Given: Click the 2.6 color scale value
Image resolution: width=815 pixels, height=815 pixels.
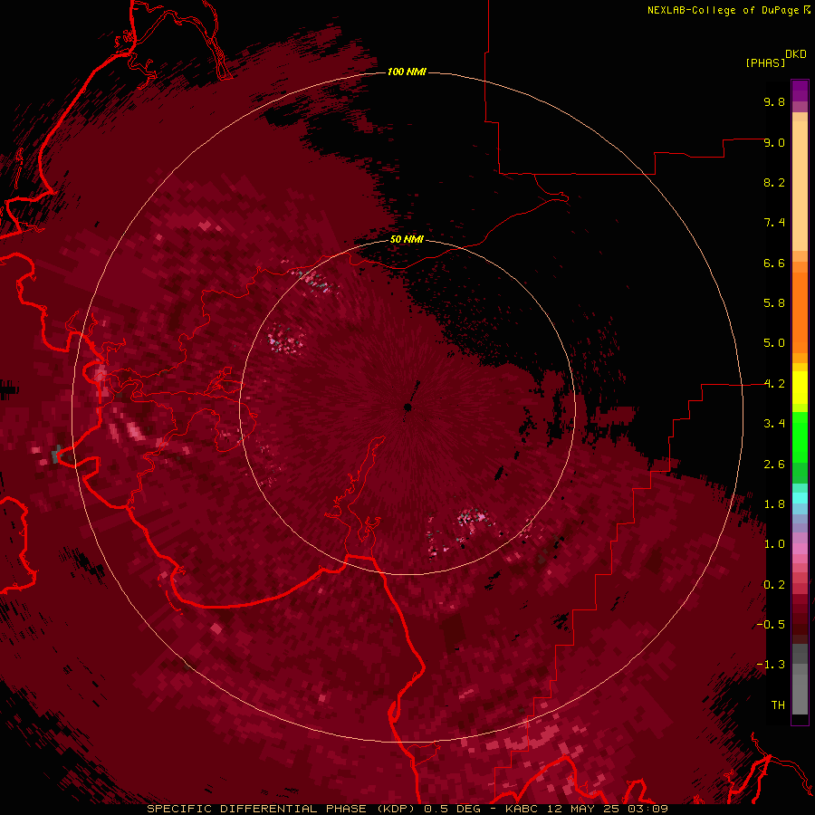Looking at the screenshot, I should pos(774,465).
